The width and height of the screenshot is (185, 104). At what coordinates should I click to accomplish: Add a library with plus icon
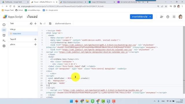click(x=35, y=39)
